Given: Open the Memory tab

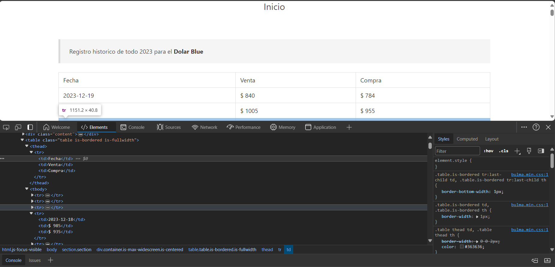Looking at the screenshot, I should pyautogui.click(x=283, y=127).
